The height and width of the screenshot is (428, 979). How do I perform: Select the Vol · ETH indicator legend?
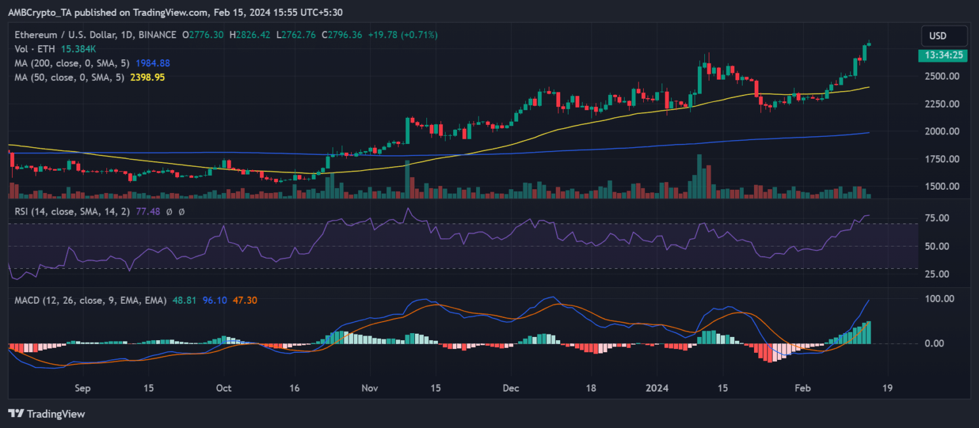click(x=34, y=49)
